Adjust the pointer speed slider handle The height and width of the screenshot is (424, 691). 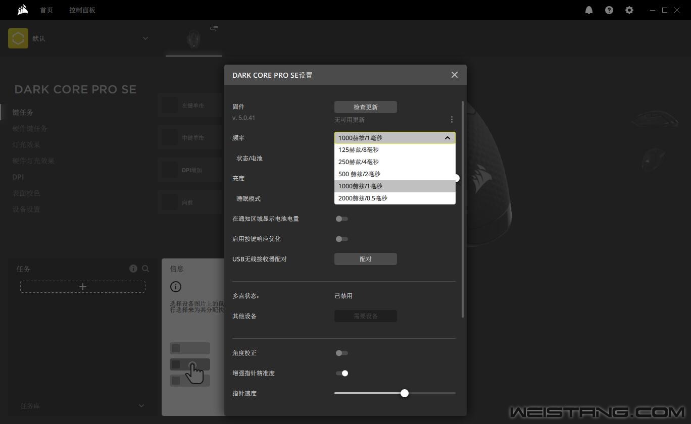[405, 393]
